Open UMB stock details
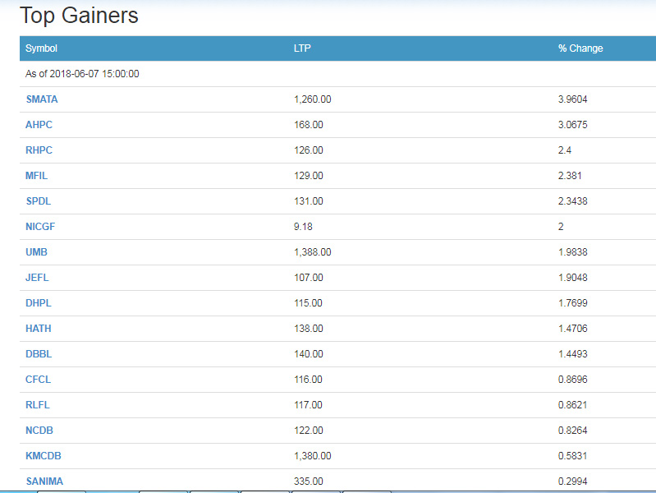Viewport: 656px width, 493px height. click(x=36, y=252)
